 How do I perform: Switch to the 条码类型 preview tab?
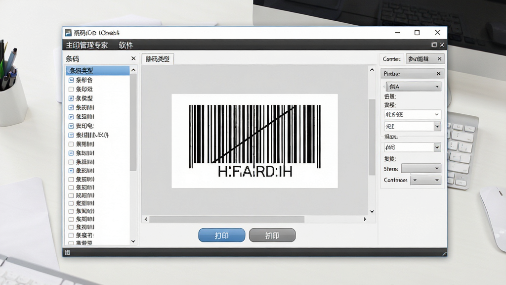[x=158, y=59]
